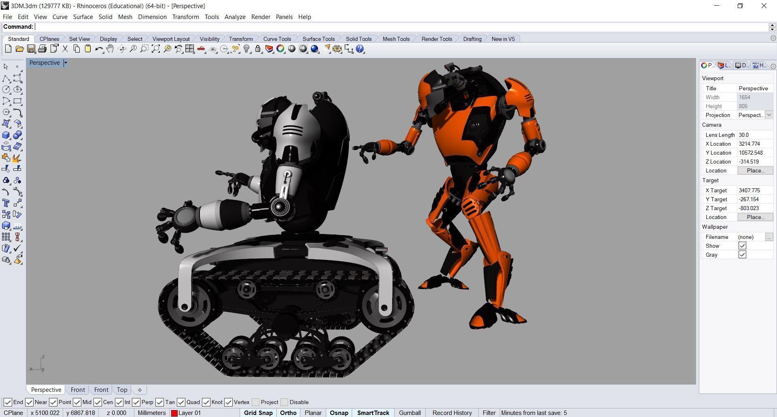Select the Explode tool in sidebar
Image resolution: width=777 pixels, height=417 pixels.
click(x=17, y=158)
